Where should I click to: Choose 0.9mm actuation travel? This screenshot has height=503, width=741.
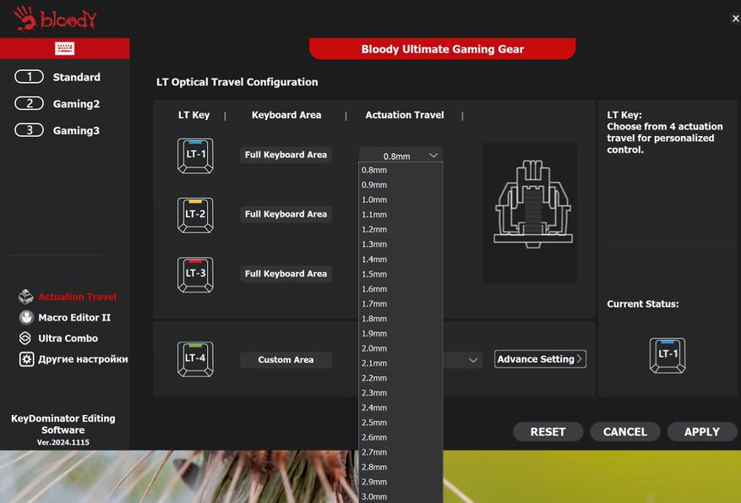click(400, 185)
